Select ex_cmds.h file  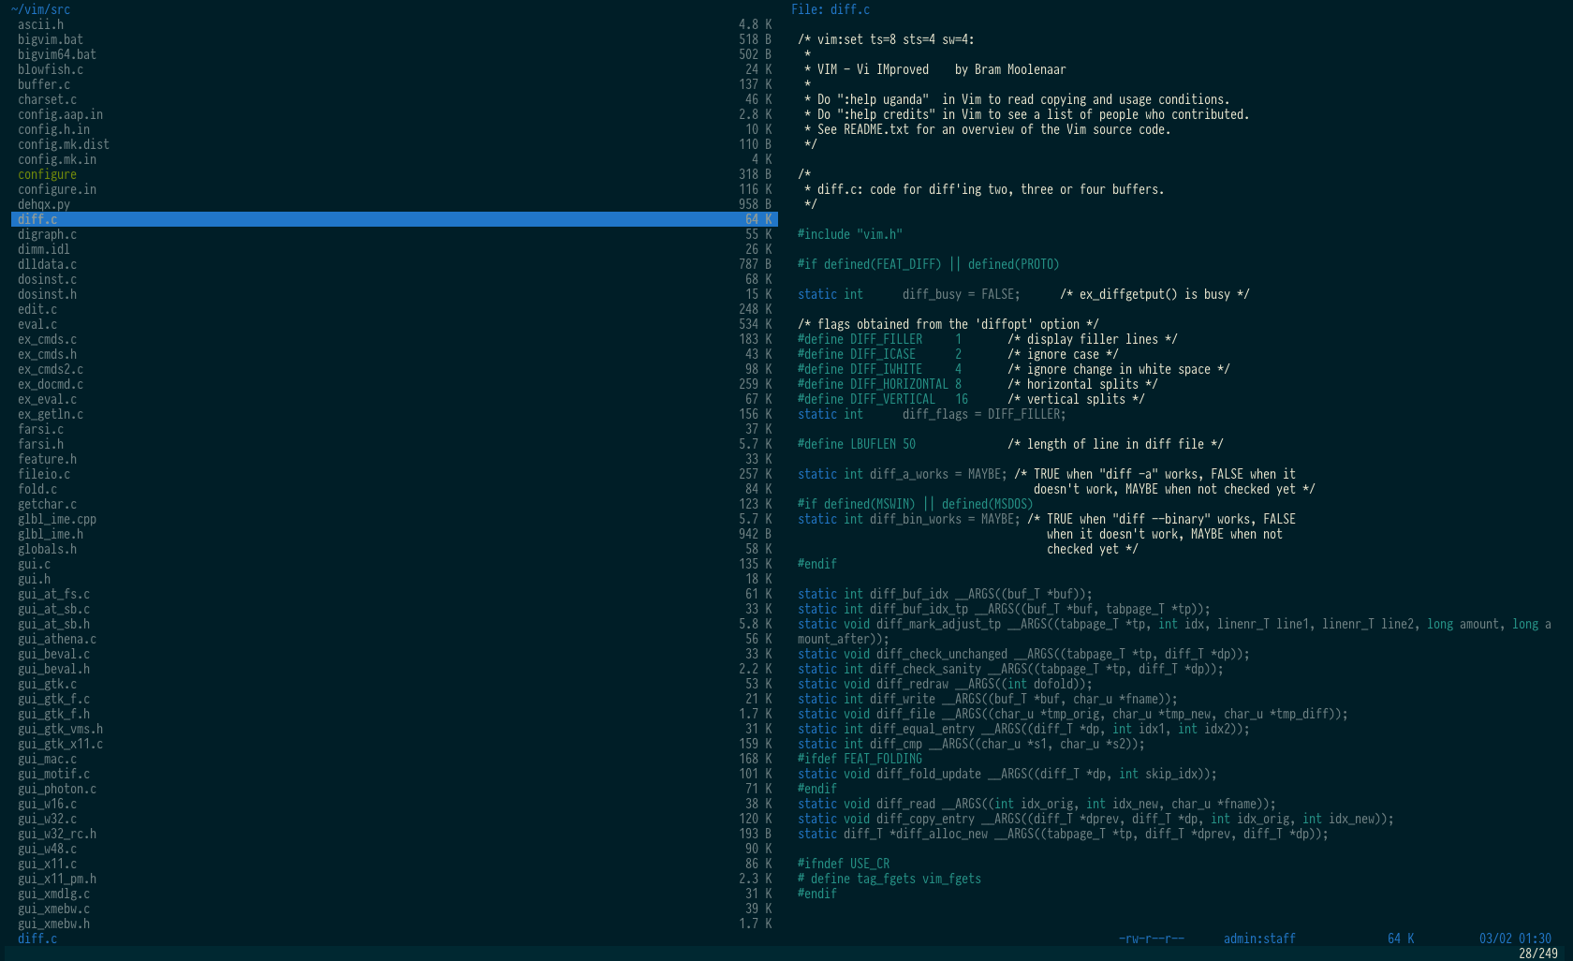coord(394,354)
